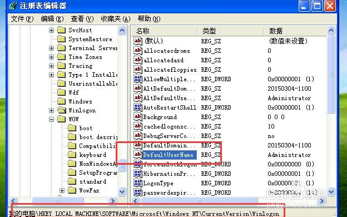Open the 帮助(H) menu
Image resolution: width=347 pixels, height=217 pixels.
point(149,19)
